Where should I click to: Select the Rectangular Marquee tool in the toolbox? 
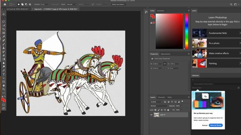[4, 18]
